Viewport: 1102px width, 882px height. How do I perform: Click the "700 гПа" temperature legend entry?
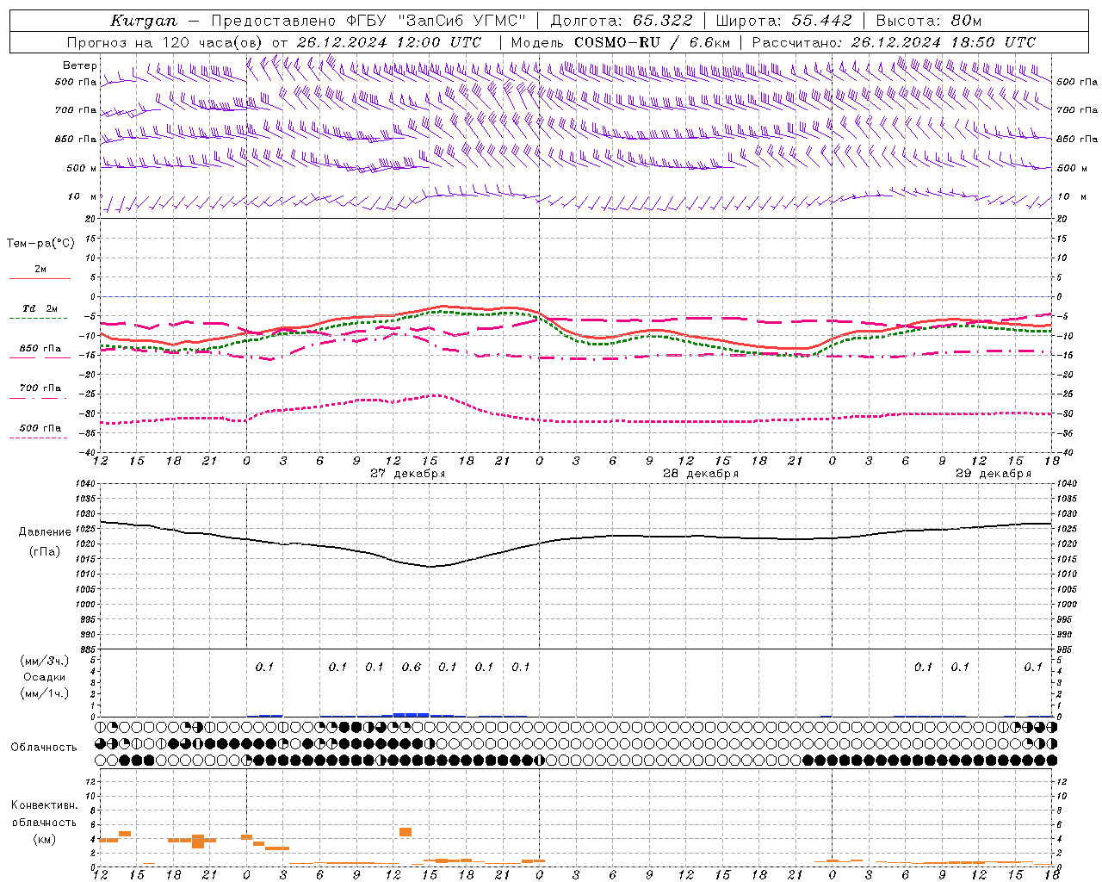click(x=40, y=388)
